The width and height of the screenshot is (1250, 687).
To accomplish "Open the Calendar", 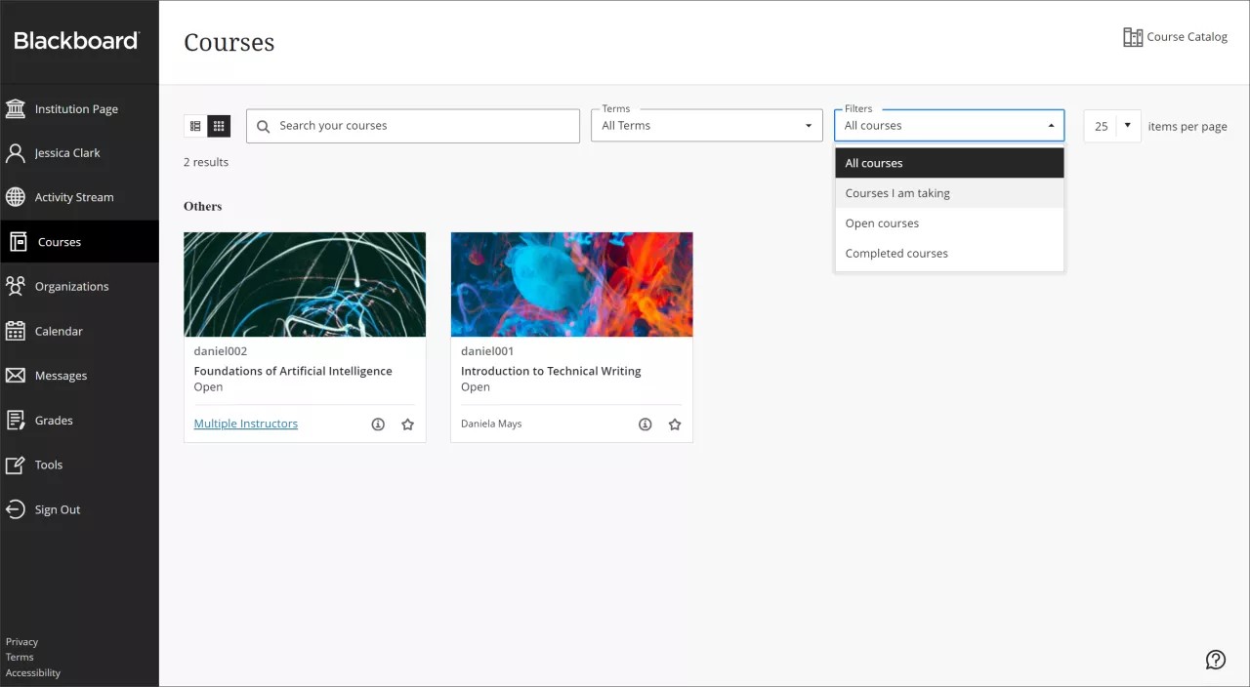I will 59,331.
